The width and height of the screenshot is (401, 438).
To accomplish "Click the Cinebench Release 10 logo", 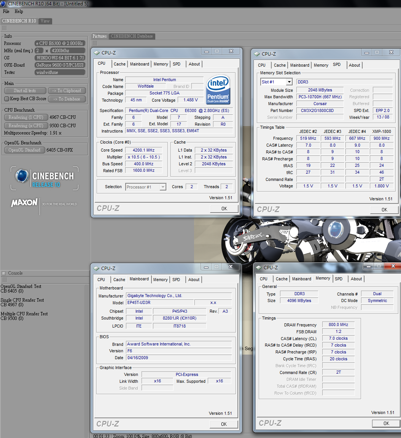I will coord(45,178).
